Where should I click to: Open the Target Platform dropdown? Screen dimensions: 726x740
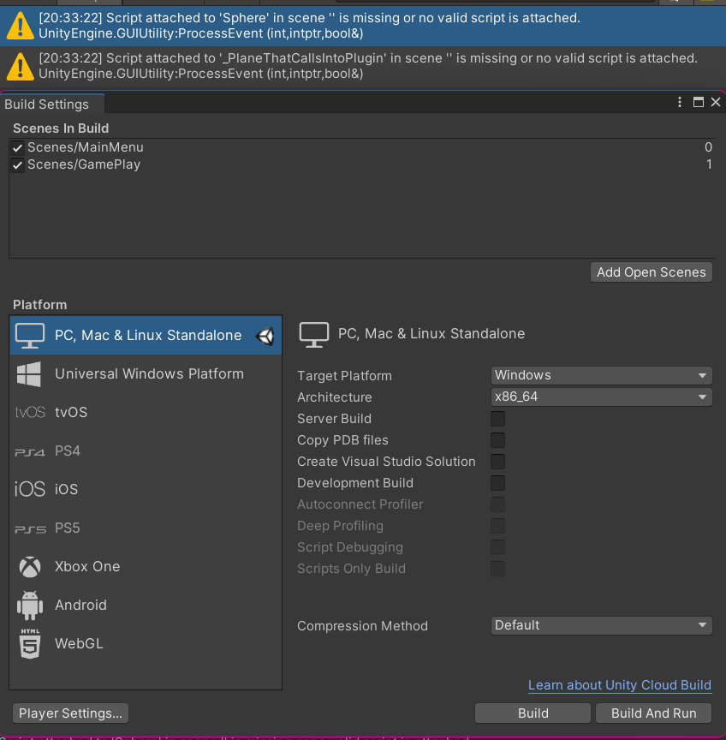pos(600,375)
